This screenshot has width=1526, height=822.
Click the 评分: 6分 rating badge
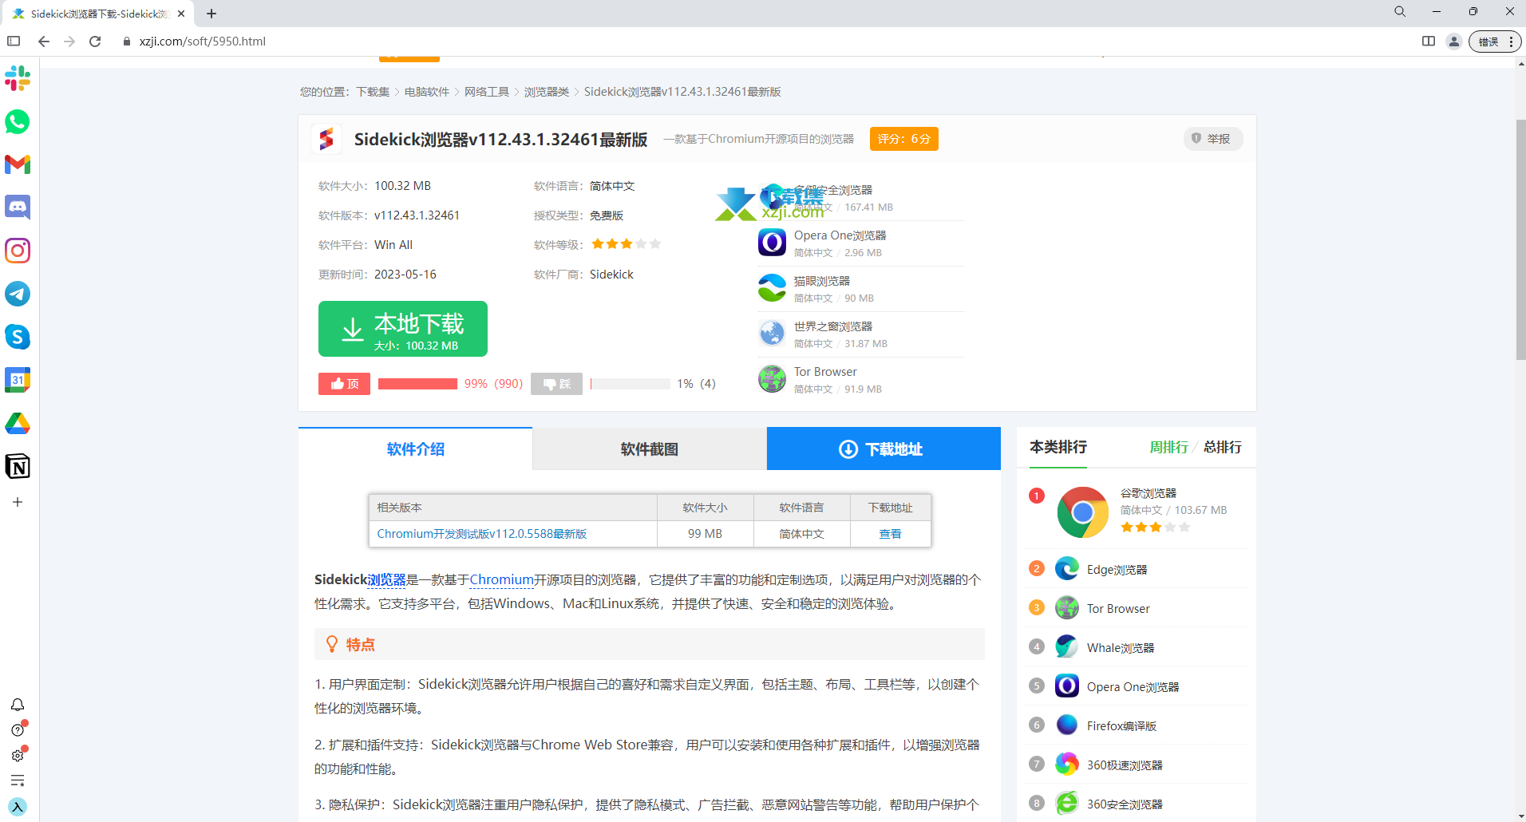pos(903,139)
